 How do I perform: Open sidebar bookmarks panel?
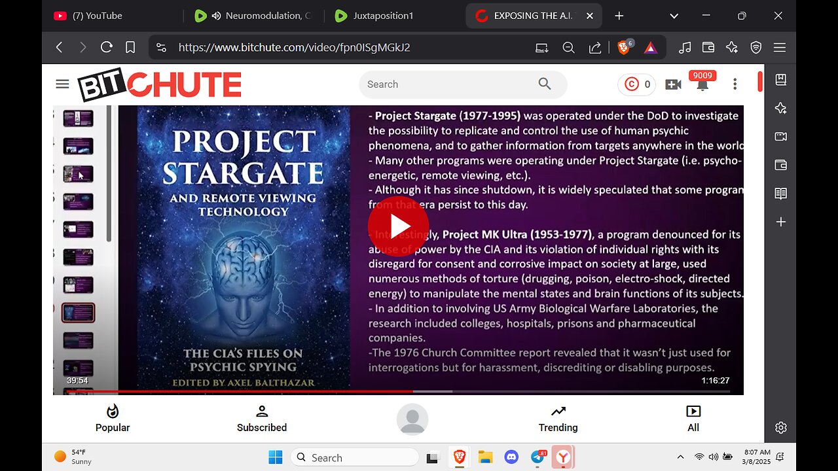(x=780, y=80)
